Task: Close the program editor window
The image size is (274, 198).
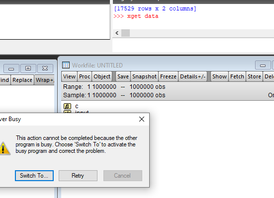Action: click(x=45, y=68)
